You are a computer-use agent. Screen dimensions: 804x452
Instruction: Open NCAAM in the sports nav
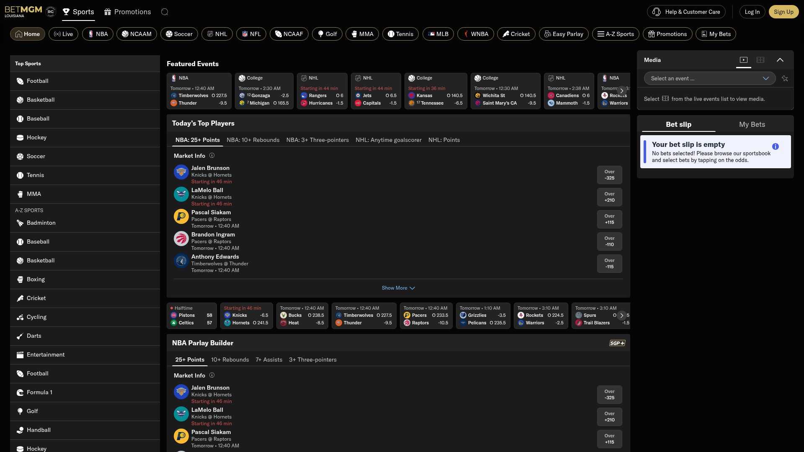click(x=137, y=34)
